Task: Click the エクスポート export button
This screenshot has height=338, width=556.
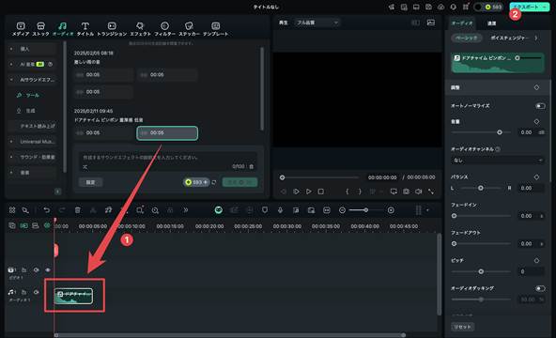Action: point(529,7)
